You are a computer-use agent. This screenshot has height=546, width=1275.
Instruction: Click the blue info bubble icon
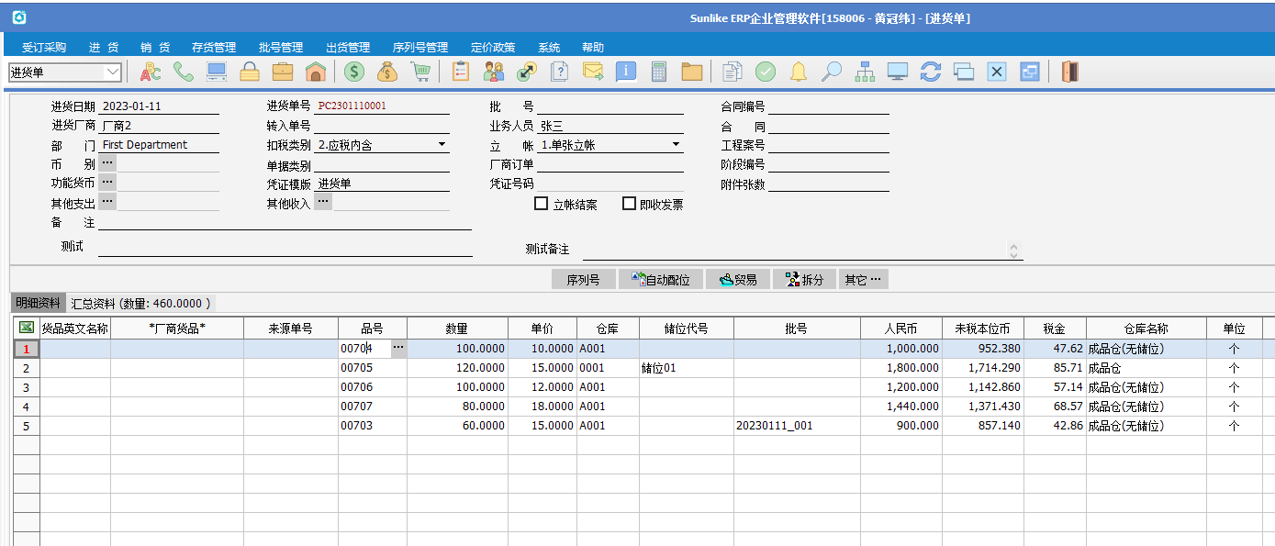pyautogui.click(x=626, y=72)
